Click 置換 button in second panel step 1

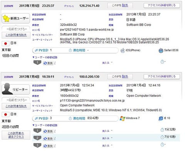48,131
